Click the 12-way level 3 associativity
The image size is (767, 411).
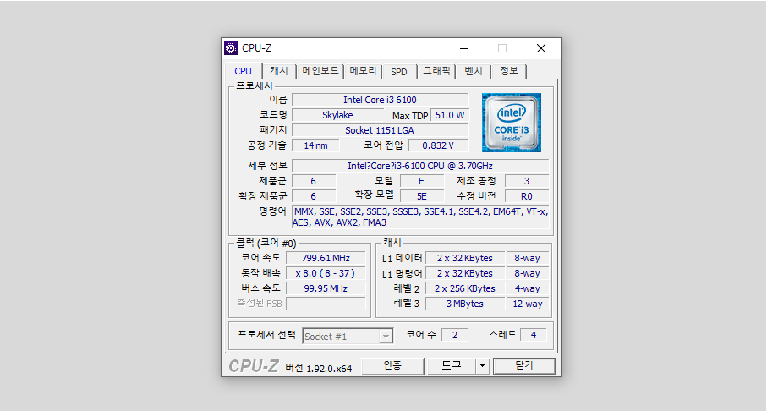(x=528, y=304)
